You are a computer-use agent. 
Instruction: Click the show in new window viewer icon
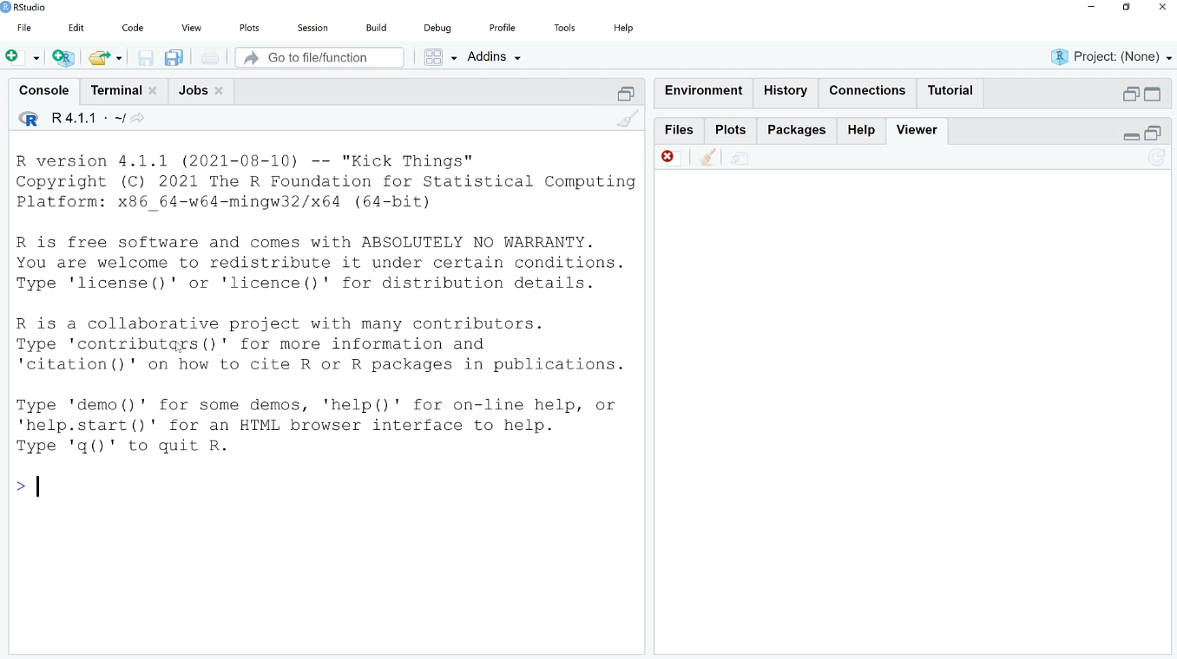[x=740, y=158]
